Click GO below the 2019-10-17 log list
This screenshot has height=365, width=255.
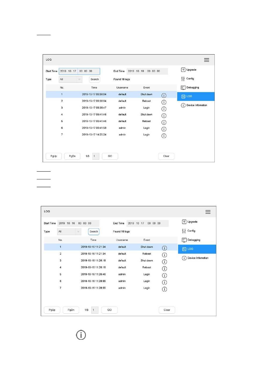pos(110,156)
